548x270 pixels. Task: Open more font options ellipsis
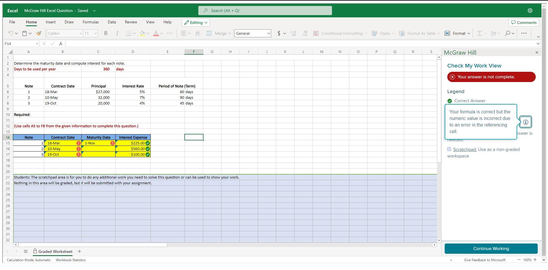pyautogui.click(x=170, y=33)
